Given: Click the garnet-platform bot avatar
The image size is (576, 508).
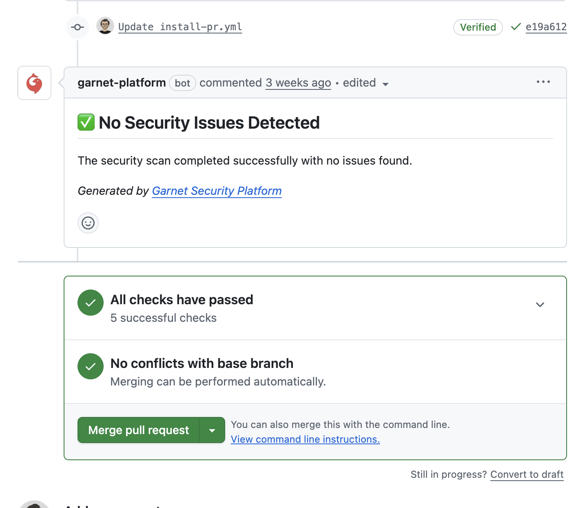Looking at the screenshot, I should (34, 83).
